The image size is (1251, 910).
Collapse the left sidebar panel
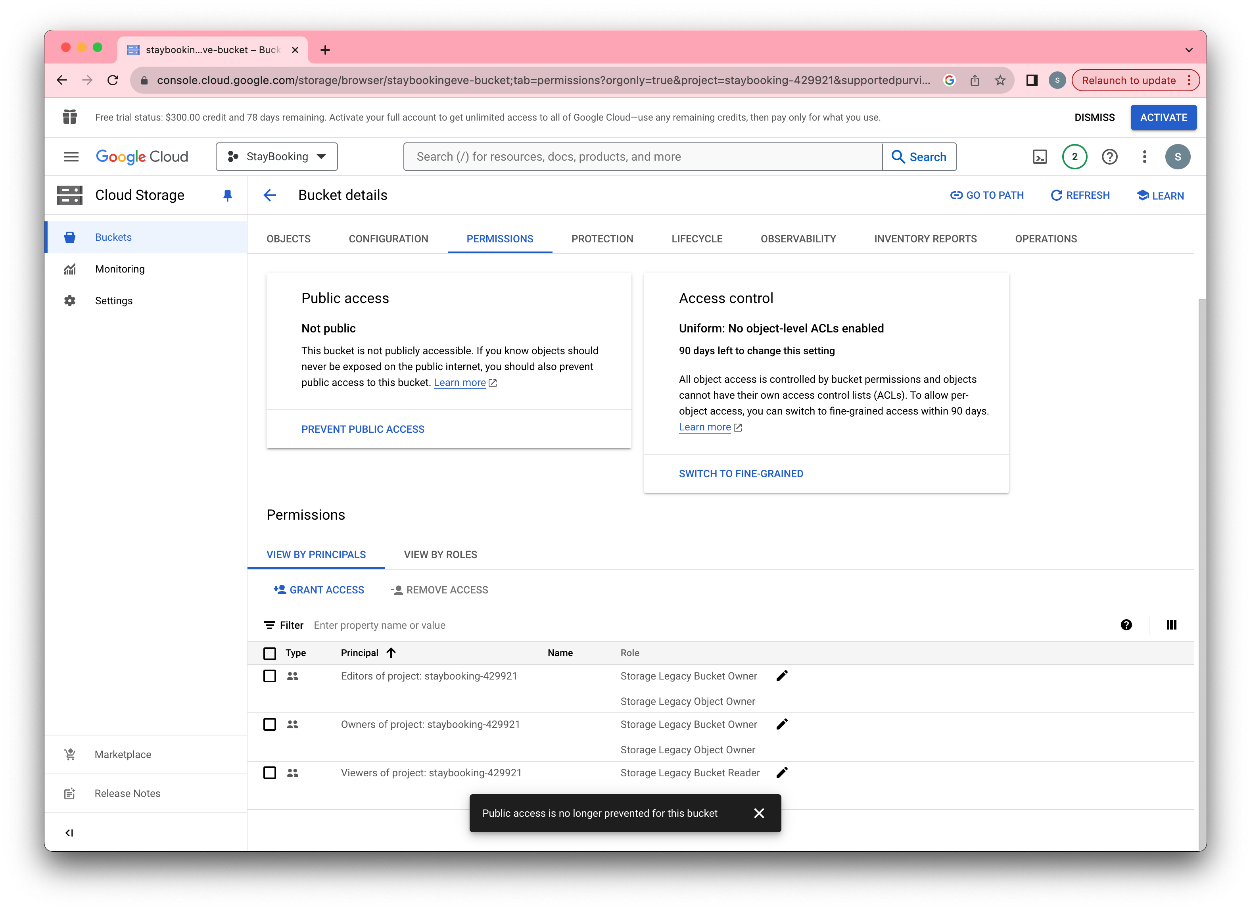(69, 832)
